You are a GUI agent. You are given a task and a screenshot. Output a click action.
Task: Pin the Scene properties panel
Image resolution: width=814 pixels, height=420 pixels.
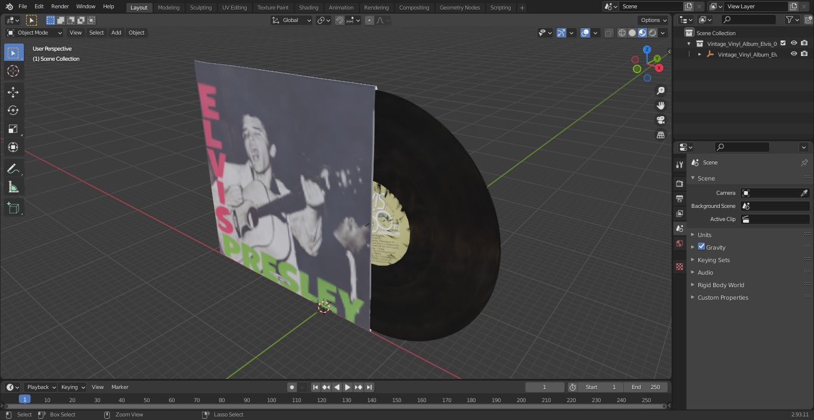click(804, 163)
